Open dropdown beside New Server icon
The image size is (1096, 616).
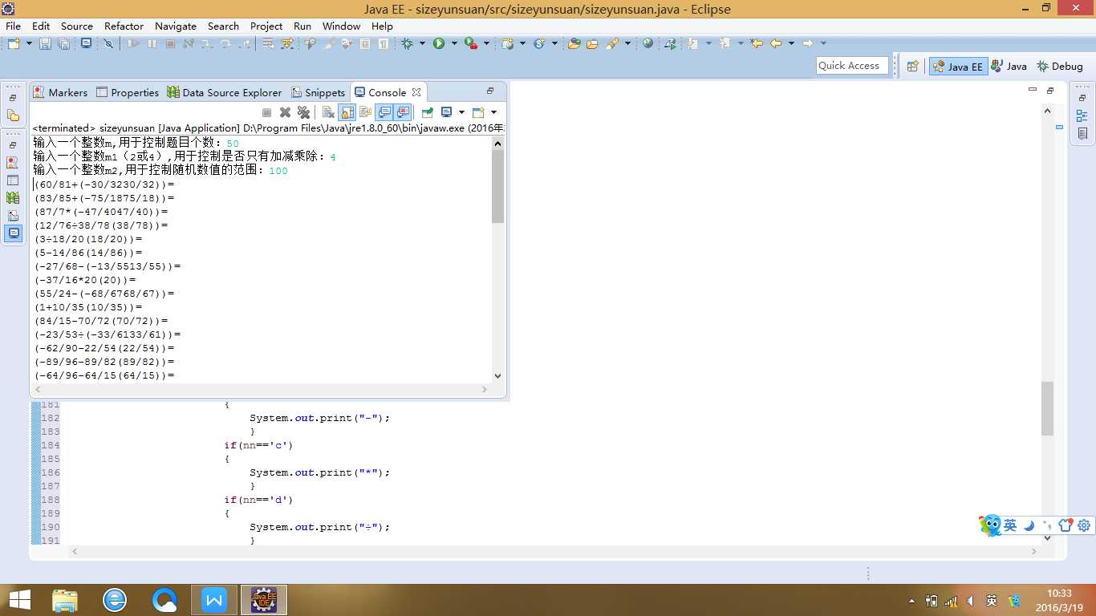click(x=522, y=43)
